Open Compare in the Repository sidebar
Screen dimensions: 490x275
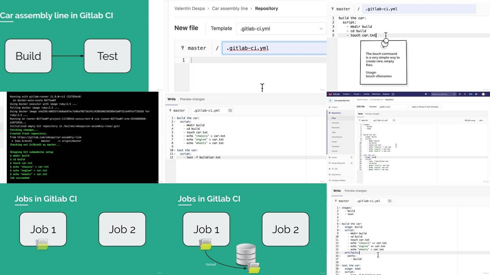point(335,147)
